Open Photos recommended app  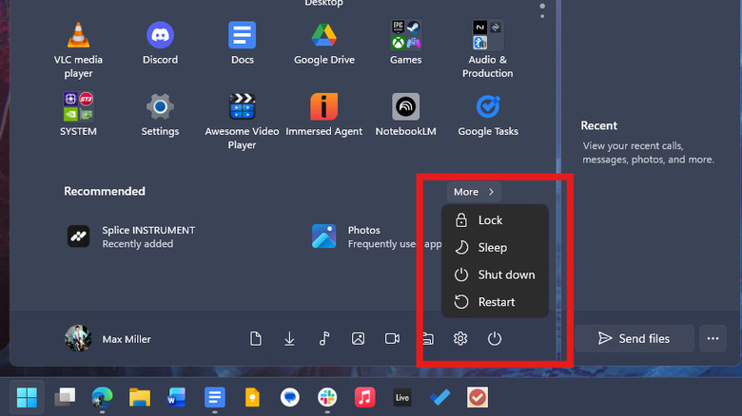tap(376, 236)
